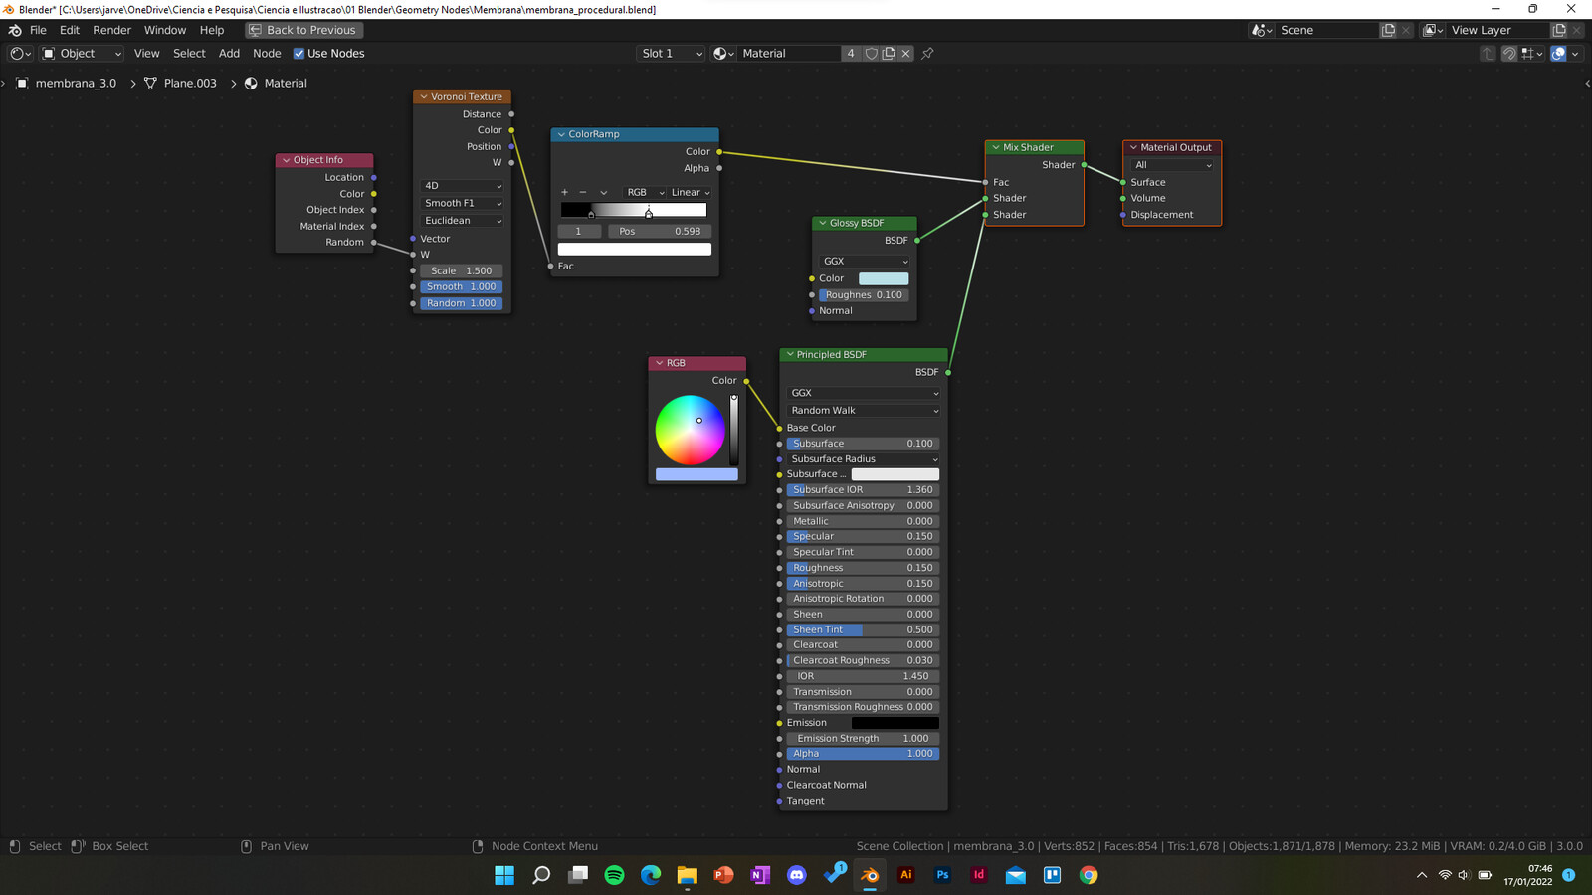The image size is (1592, 895).
Task: Click the membrana_3.0 object icon in breadcrumb
Action: (22, 84)
